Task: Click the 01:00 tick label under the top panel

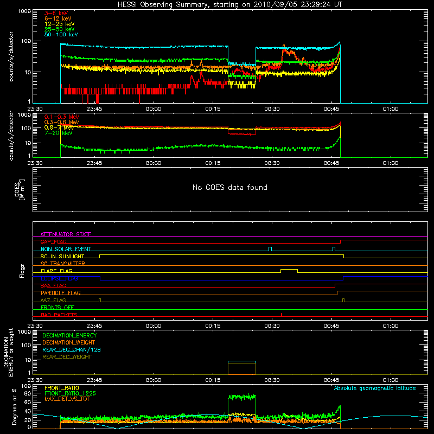Action: (x=391, y=109)
